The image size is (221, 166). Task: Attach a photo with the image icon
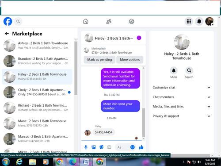(x=94, y=147)
